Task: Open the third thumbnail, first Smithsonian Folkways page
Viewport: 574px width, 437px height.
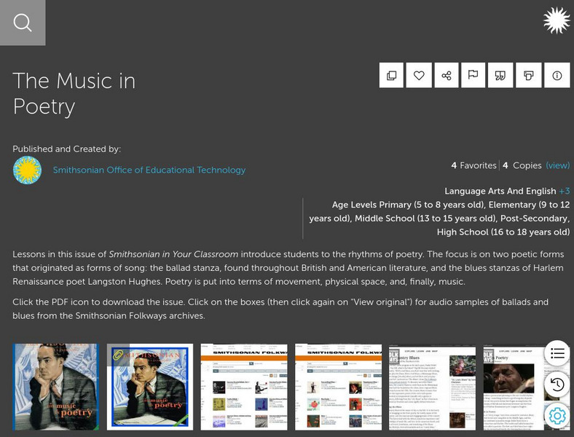Action: click(244, 387)
